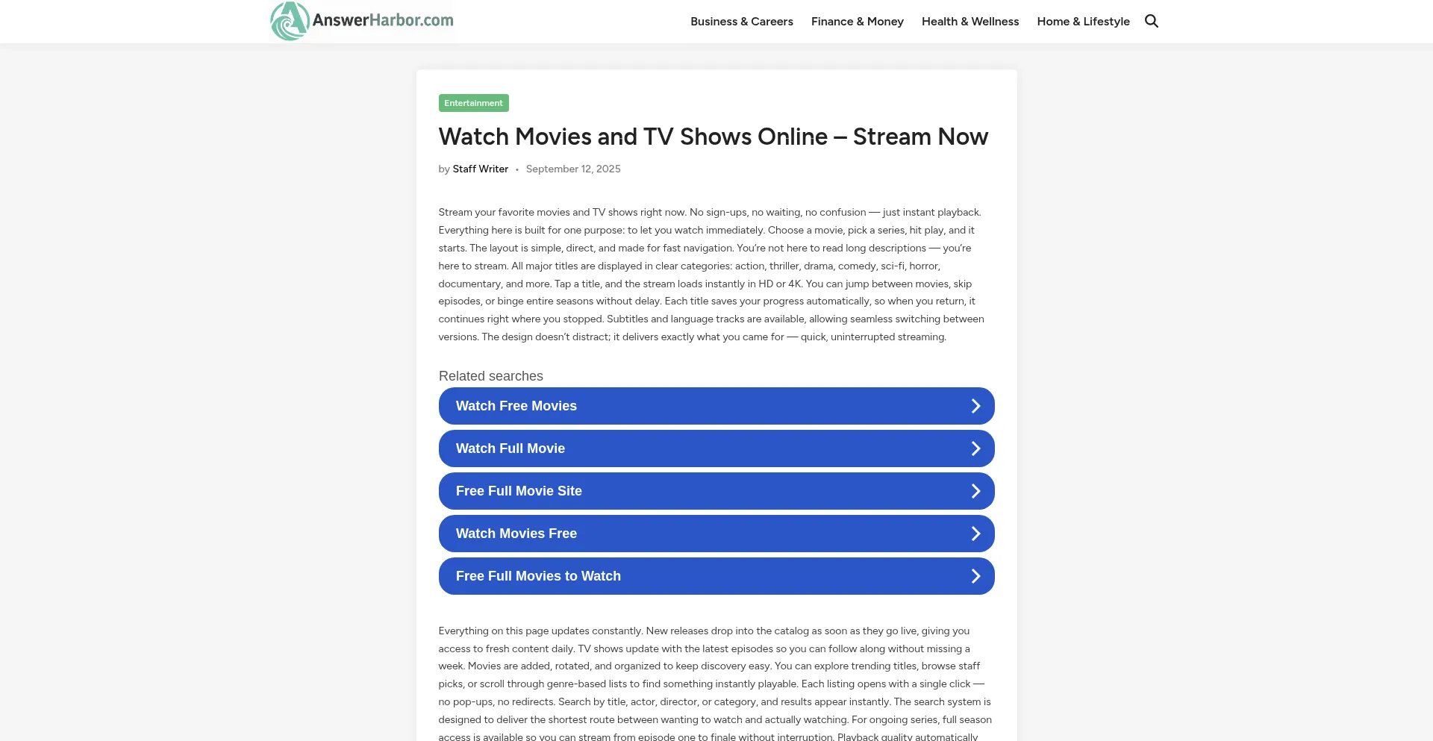1433x741 pixels.
Task: Open the Business & Careers menu
Action: [741, 21]
